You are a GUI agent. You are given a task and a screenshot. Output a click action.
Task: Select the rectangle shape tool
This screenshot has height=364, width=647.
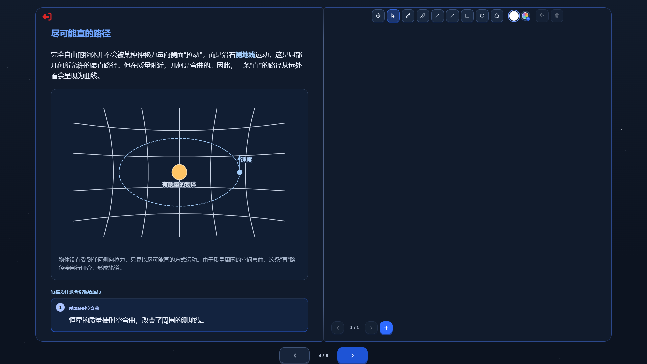tap(467, 16)
